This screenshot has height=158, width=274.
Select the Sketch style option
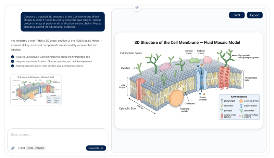pos(39,148)
